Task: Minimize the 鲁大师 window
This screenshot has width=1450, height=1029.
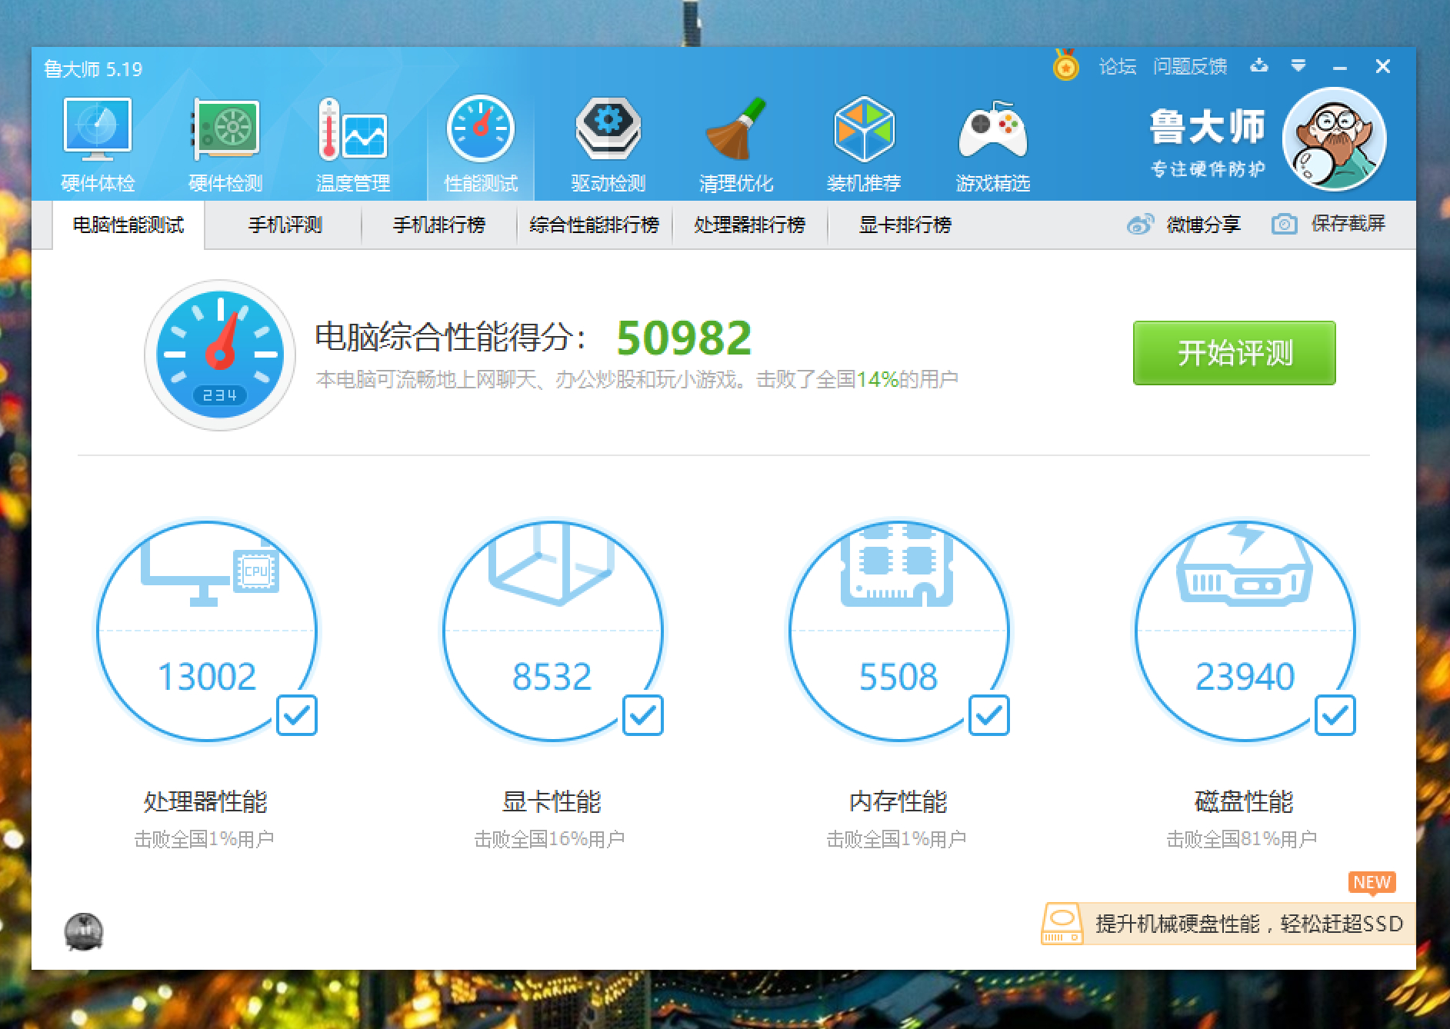Action: point(1340,67)
